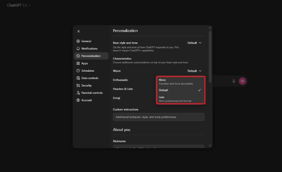The height and width of the screenshot is (172, 282).
Task: Click the Notifications bell icon
Action: coord(78,49)
